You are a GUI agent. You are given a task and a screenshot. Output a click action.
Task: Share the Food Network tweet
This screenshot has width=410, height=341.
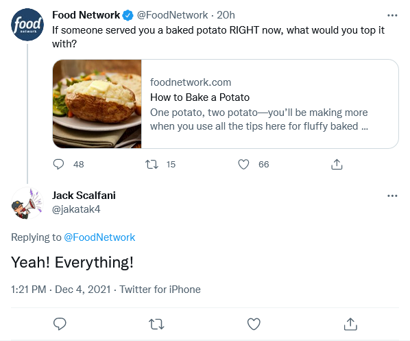pos(337,165)
